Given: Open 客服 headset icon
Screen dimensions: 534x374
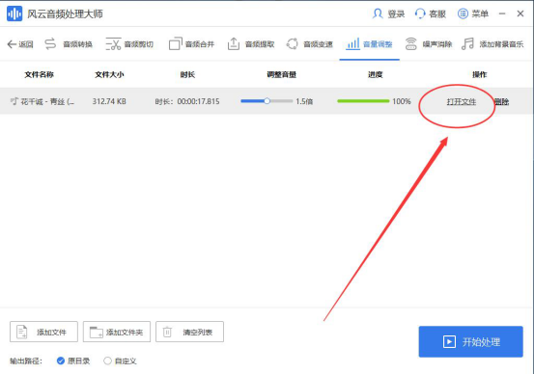Looking at the screenshot, I should [420, 13].
